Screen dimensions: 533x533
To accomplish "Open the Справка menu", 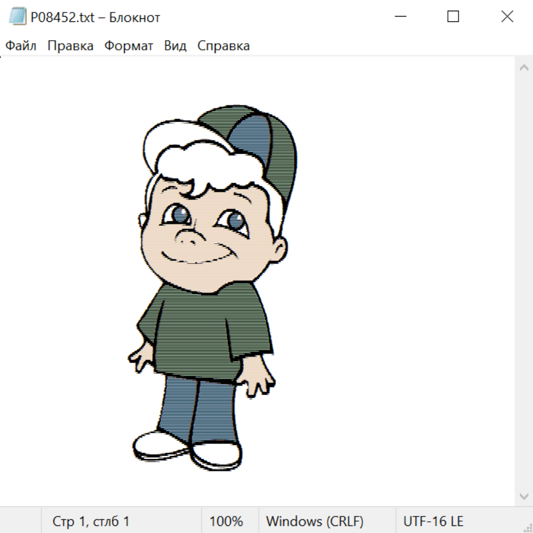I will pyautogui.click(x=223, y=46).
